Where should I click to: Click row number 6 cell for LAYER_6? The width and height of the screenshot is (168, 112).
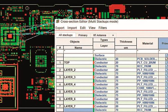coord(60,99)
